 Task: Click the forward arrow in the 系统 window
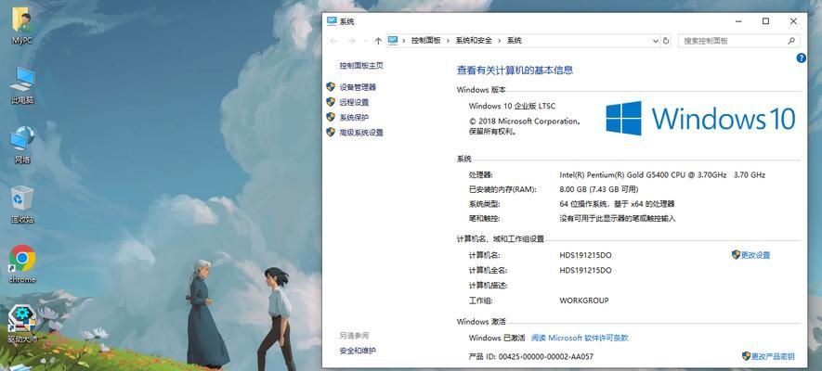[352, 41]
